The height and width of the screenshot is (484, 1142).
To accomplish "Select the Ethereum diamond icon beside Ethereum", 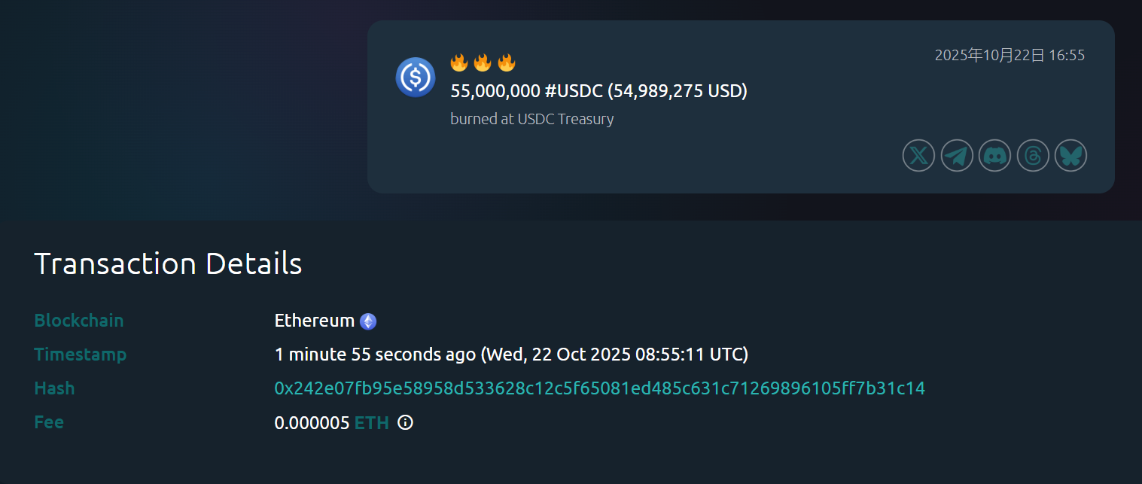I will coord(367,320).
